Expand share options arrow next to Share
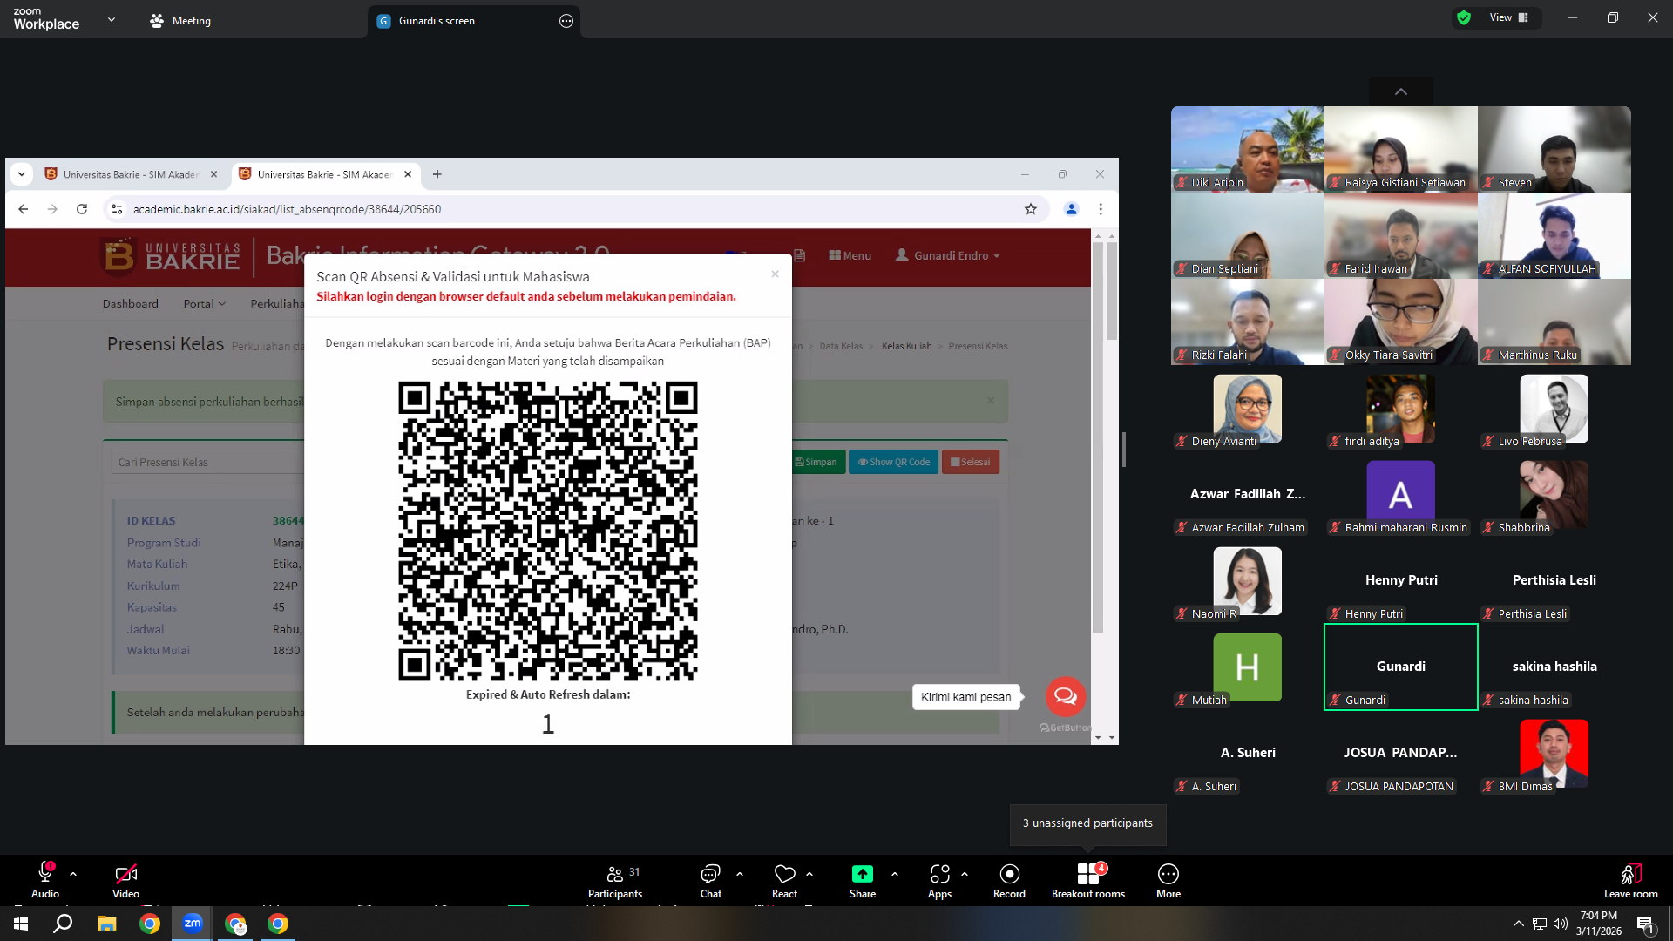This screenshot has height=941, width=1673. tap(895, 873)
